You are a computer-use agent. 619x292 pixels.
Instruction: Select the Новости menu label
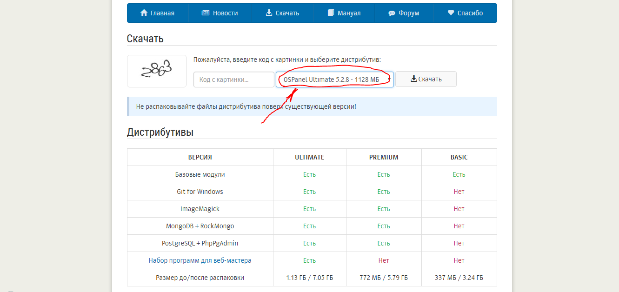click(x=225, y=13)
